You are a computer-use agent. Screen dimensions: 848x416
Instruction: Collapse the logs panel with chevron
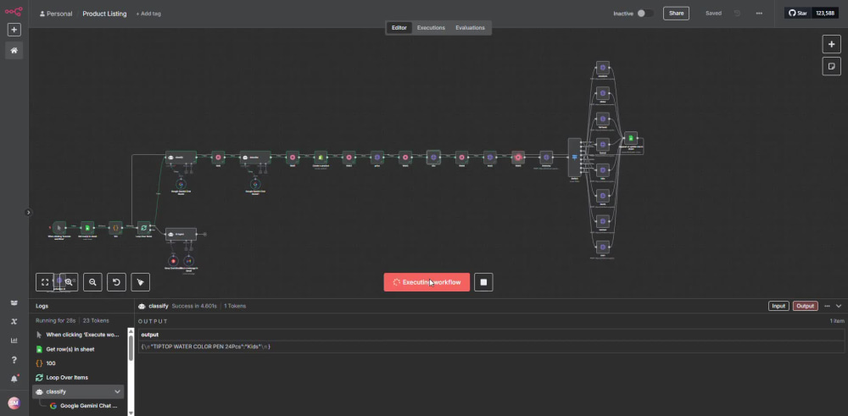click(839, 306)
